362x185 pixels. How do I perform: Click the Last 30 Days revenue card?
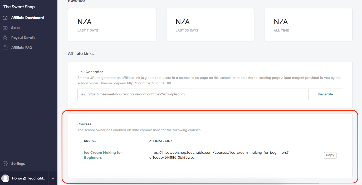(x=210, y=25)
